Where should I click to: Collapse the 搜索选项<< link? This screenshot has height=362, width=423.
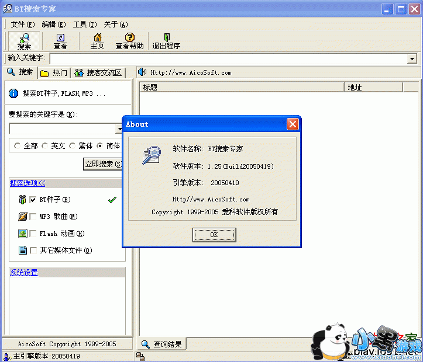point(27,183)
